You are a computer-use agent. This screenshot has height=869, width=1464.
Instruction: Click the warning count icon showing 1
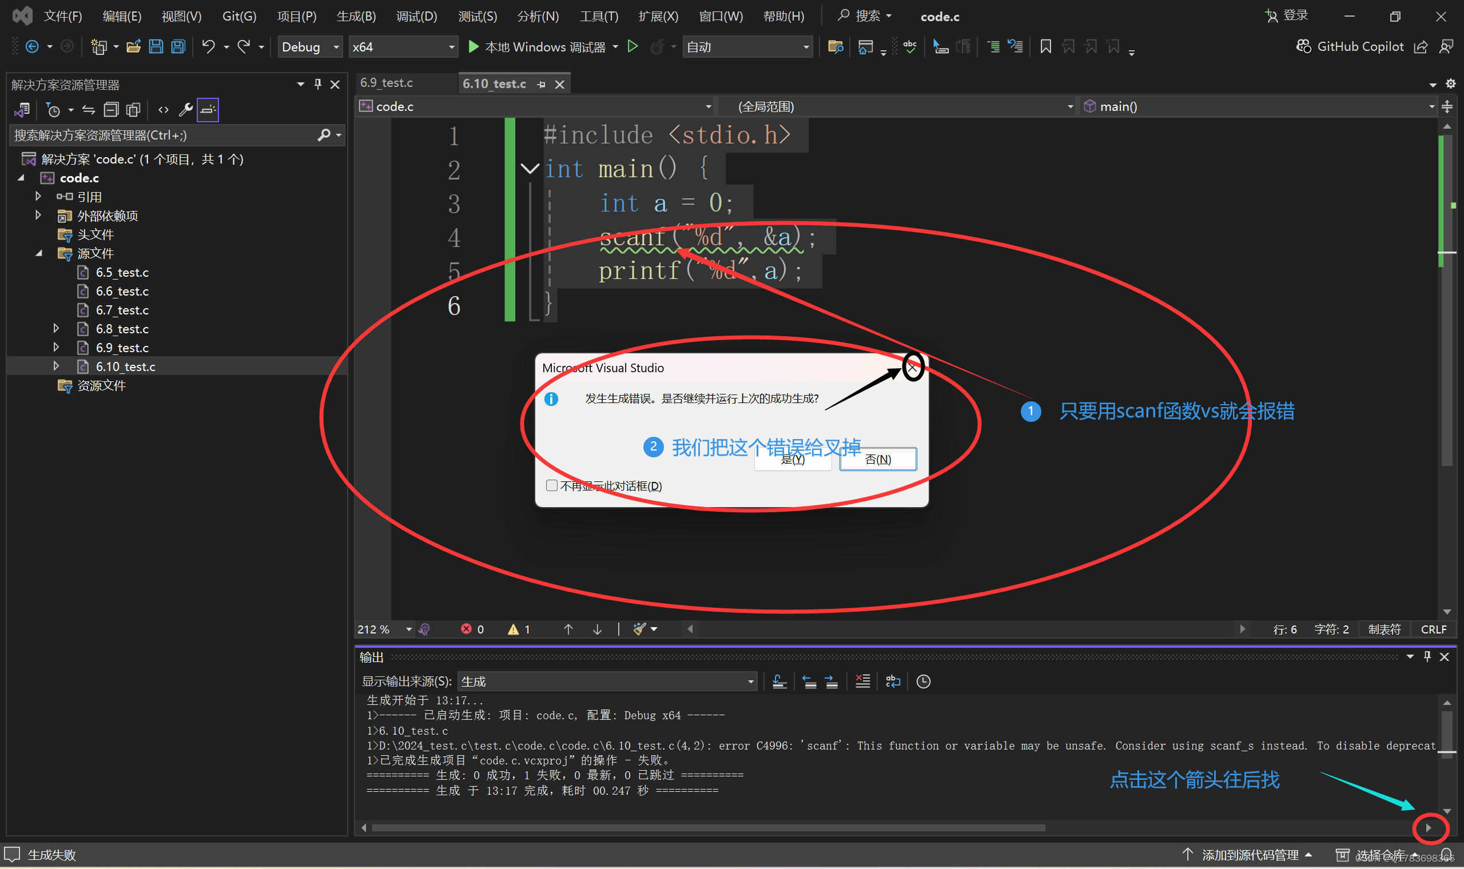coord(513,629)
